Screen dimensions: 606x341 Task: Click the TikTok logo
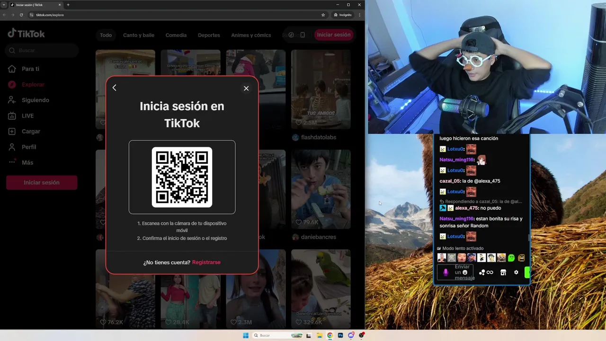click(26, 34)
